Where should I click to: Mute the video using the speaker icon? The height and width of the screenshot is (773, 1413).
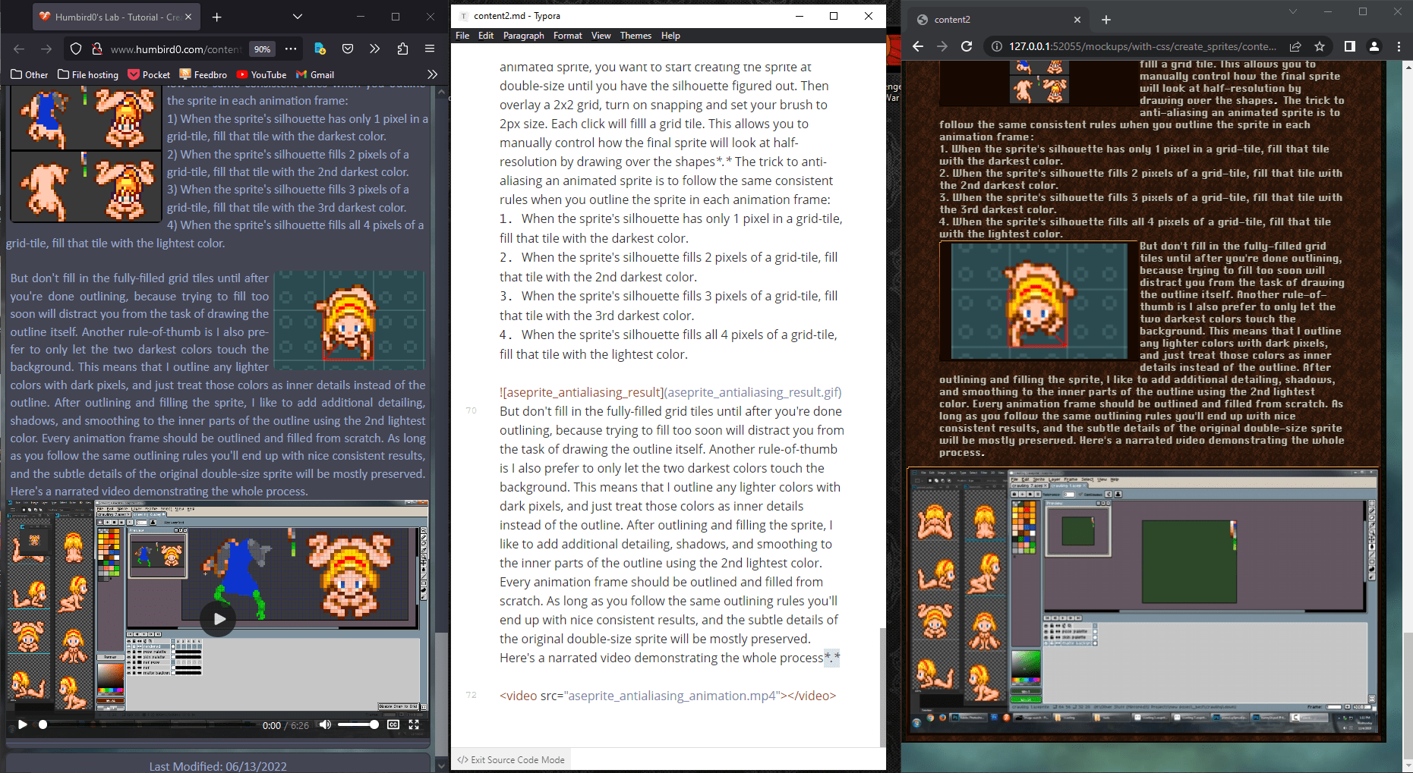(325, 724)
